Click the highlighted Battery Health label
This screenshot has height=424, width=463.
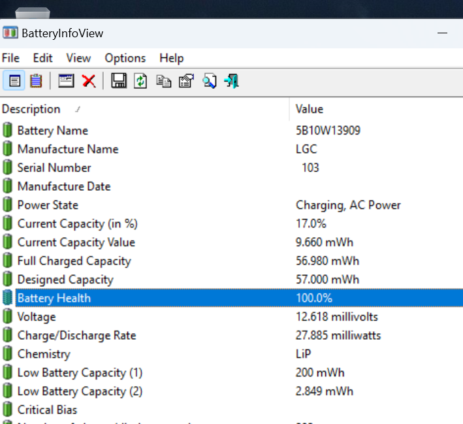54,298
